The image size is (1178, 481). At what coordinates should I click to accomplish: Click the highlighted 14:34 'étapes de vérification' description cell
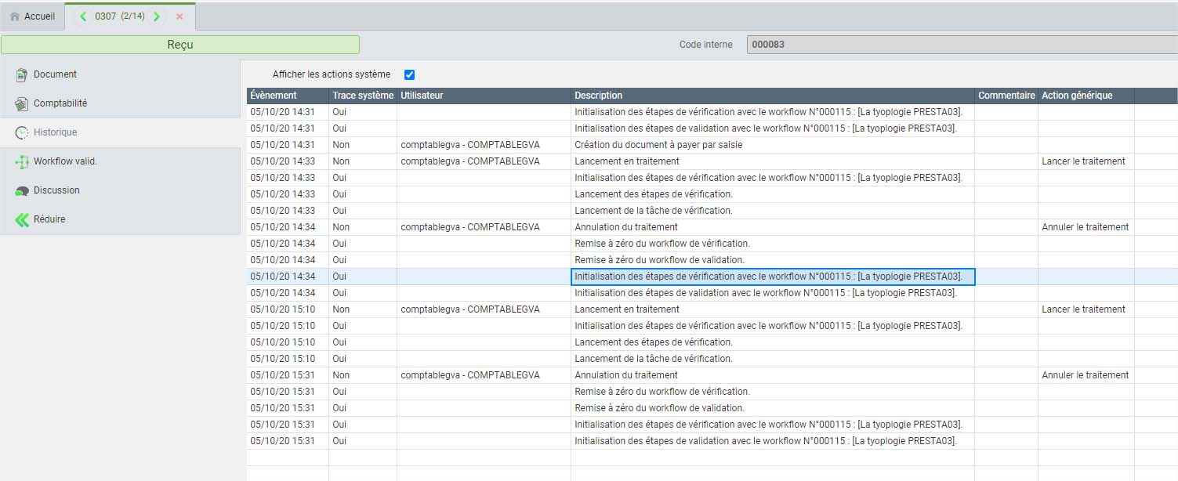[773, 277]
